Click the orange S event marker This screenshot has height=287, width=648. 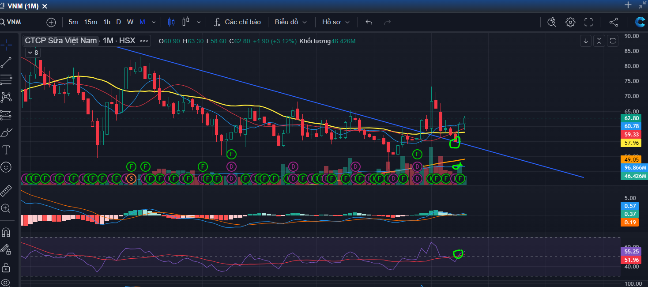pyautogui.click(x=131, y=178)
